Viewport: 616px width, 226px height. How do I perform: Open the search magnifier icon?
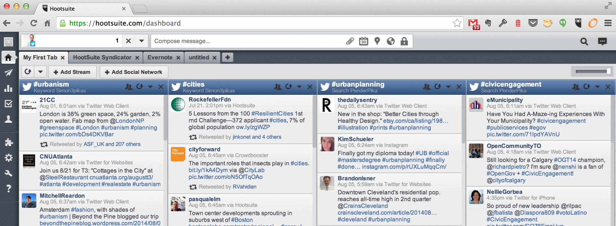[584, 41]
